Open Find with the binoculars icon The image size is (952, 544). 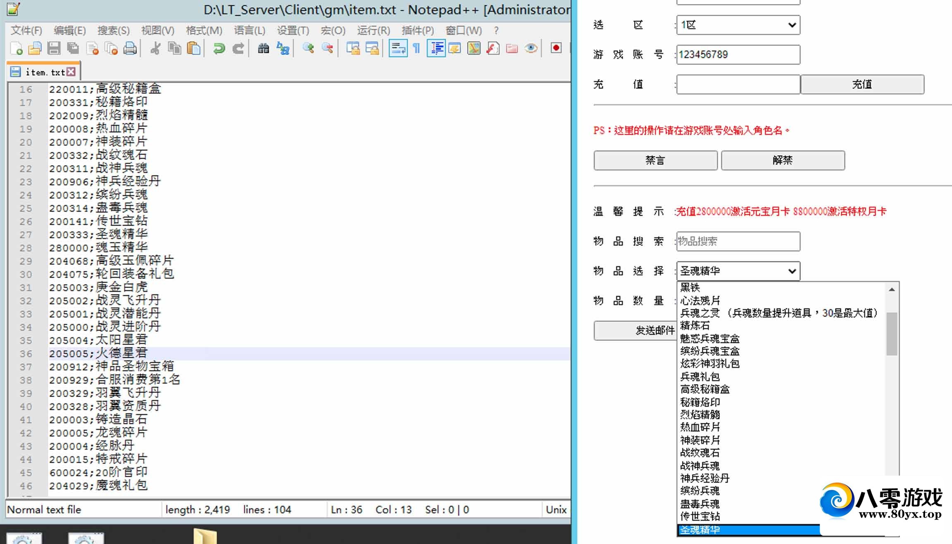pyautogui.click(x=263, y=48)
